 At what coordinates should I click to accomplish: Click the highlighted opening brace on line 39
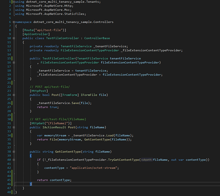coord(31,156)
